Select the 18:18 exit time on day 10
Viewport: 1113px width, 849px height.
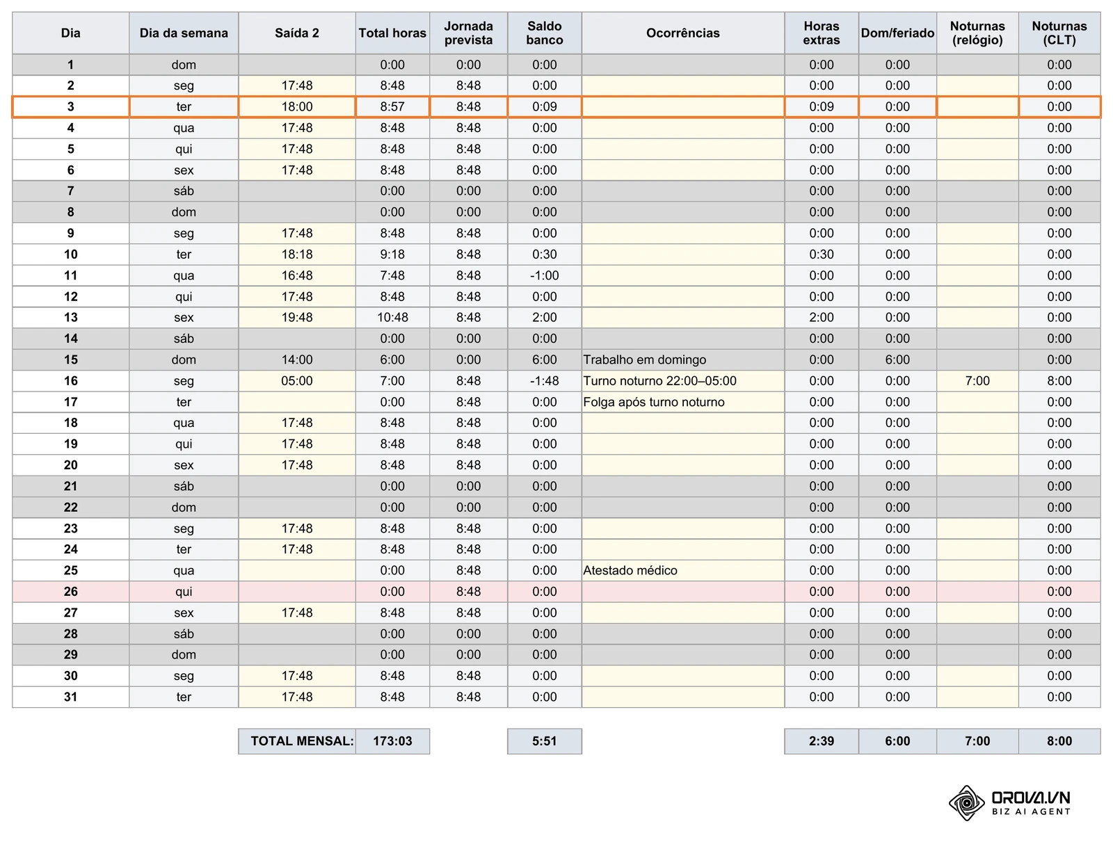pos(297,254)
